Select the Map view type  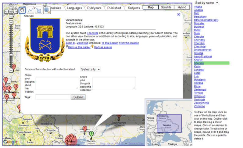pyautogui.click(x=151, y=7)
